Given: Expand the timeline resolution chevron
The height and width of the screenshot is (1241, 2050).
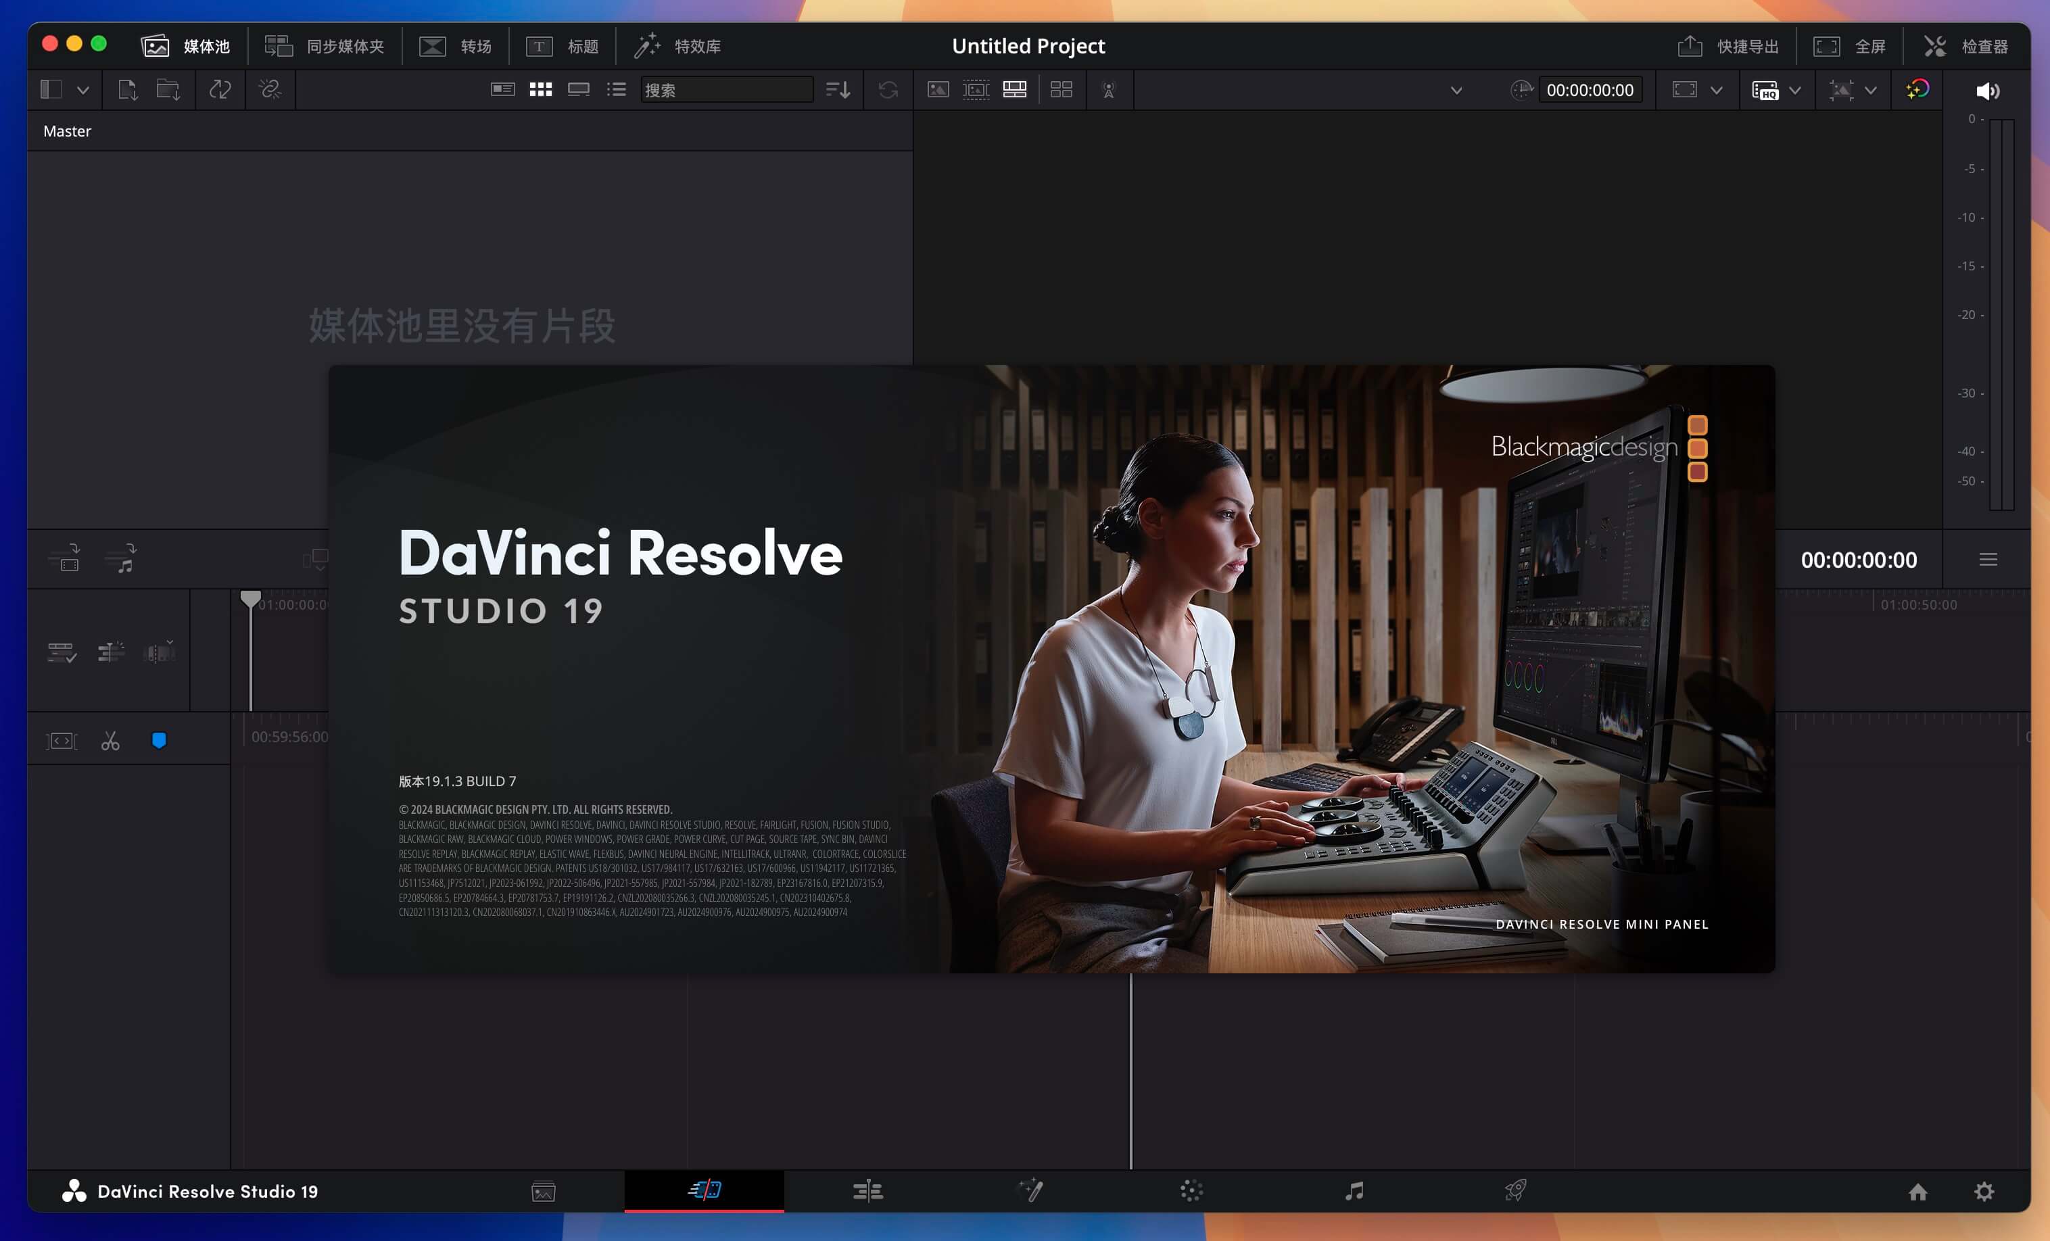Looking at the screenshot, I should (x=1870, y=90).
